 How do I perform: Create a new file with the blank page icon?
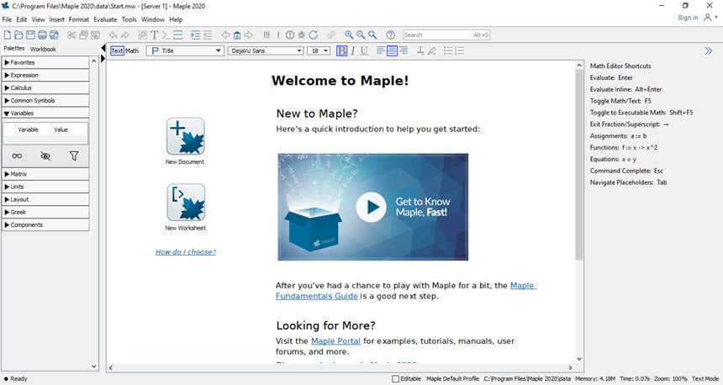[8, 35]
